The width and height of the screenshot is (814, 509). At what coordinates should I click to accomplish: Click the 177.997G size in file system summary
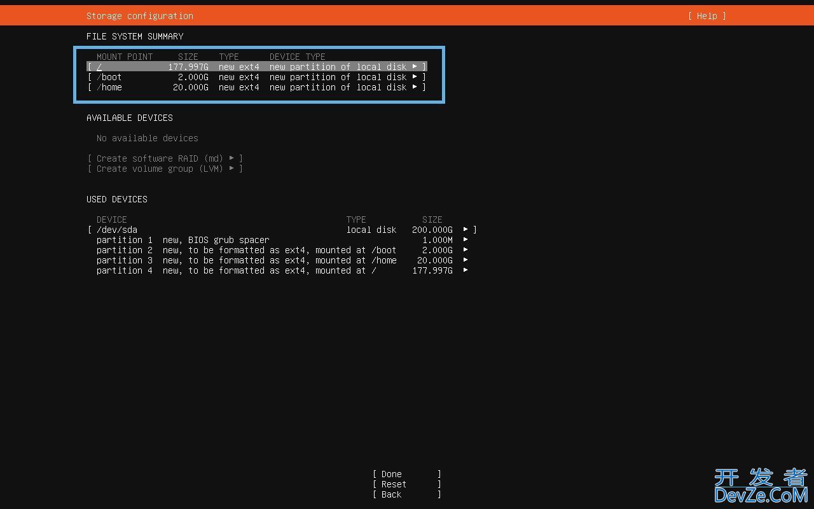[188, 67]
